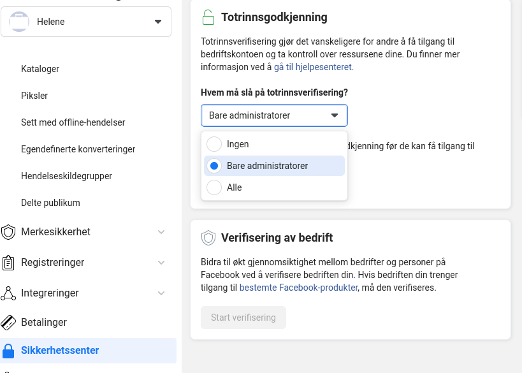Click the Sikkerhetssenter blue lock icon
Screen dimensions: 522x373
point(8,351)
